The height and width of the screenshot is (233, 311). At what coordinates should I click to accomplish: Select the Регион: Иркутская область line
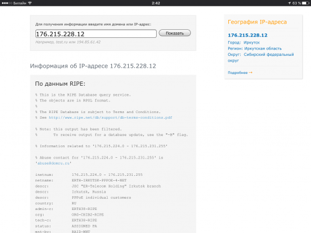[255, 48]
